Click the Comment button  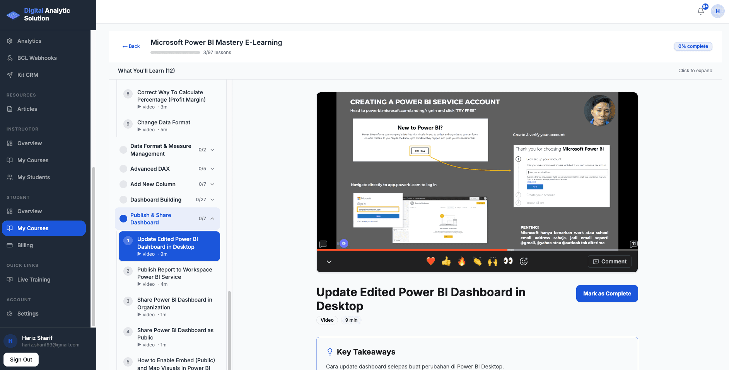609,261
